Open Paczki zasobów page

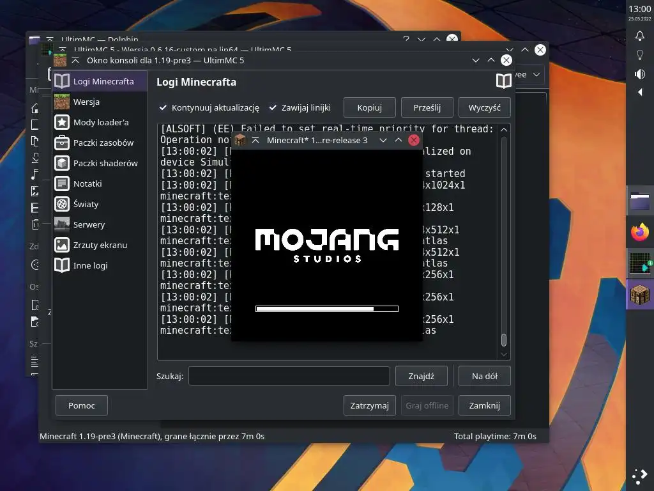[100, 143]
